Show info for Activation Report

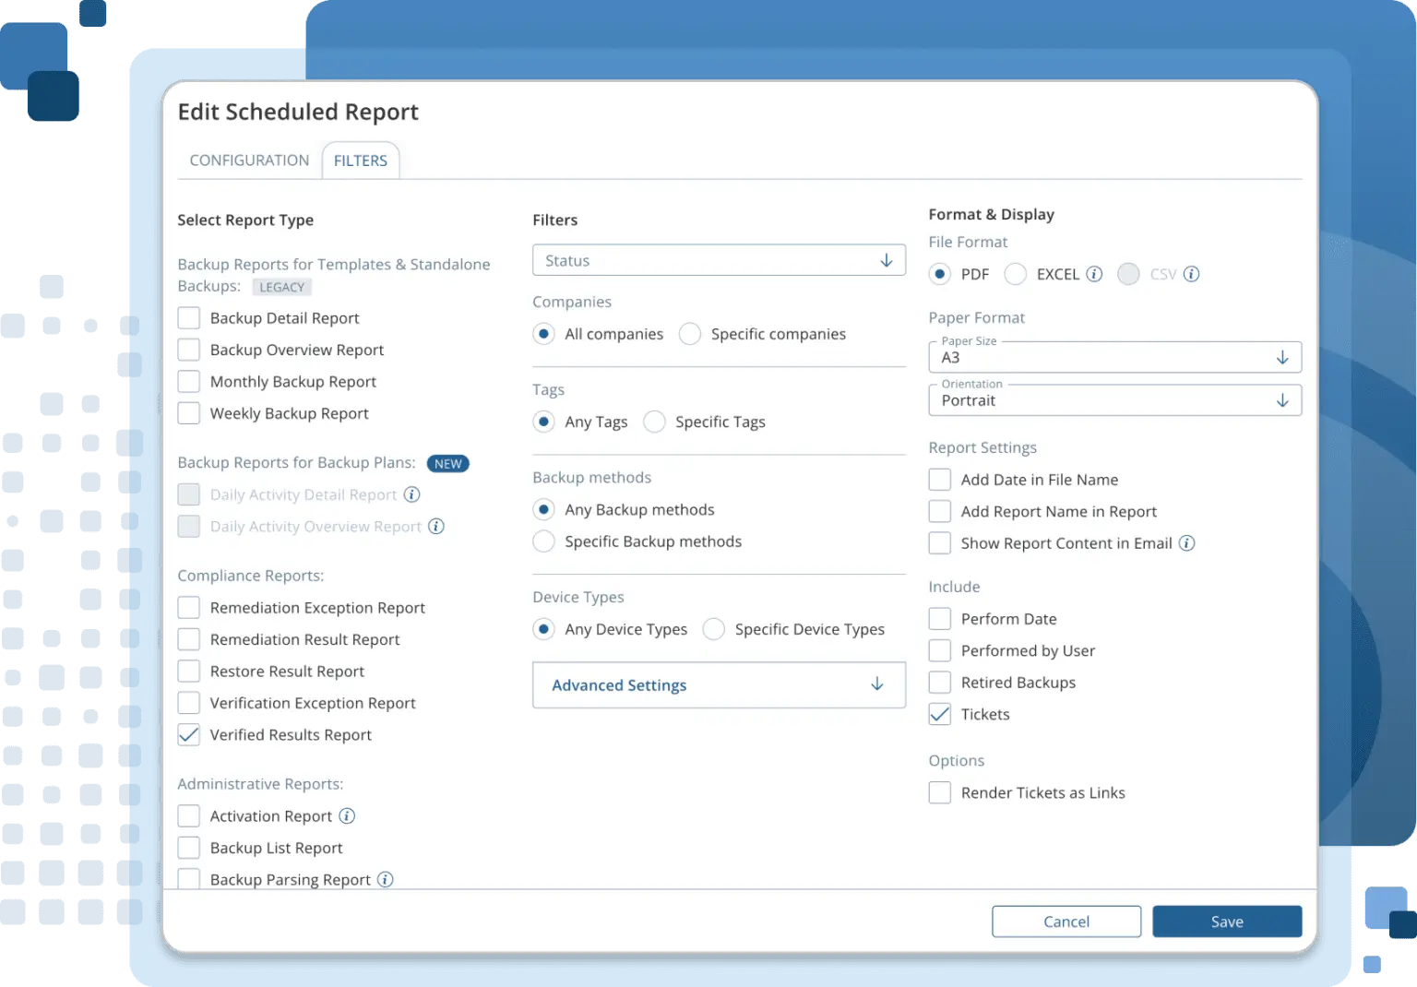click(347, 815)
